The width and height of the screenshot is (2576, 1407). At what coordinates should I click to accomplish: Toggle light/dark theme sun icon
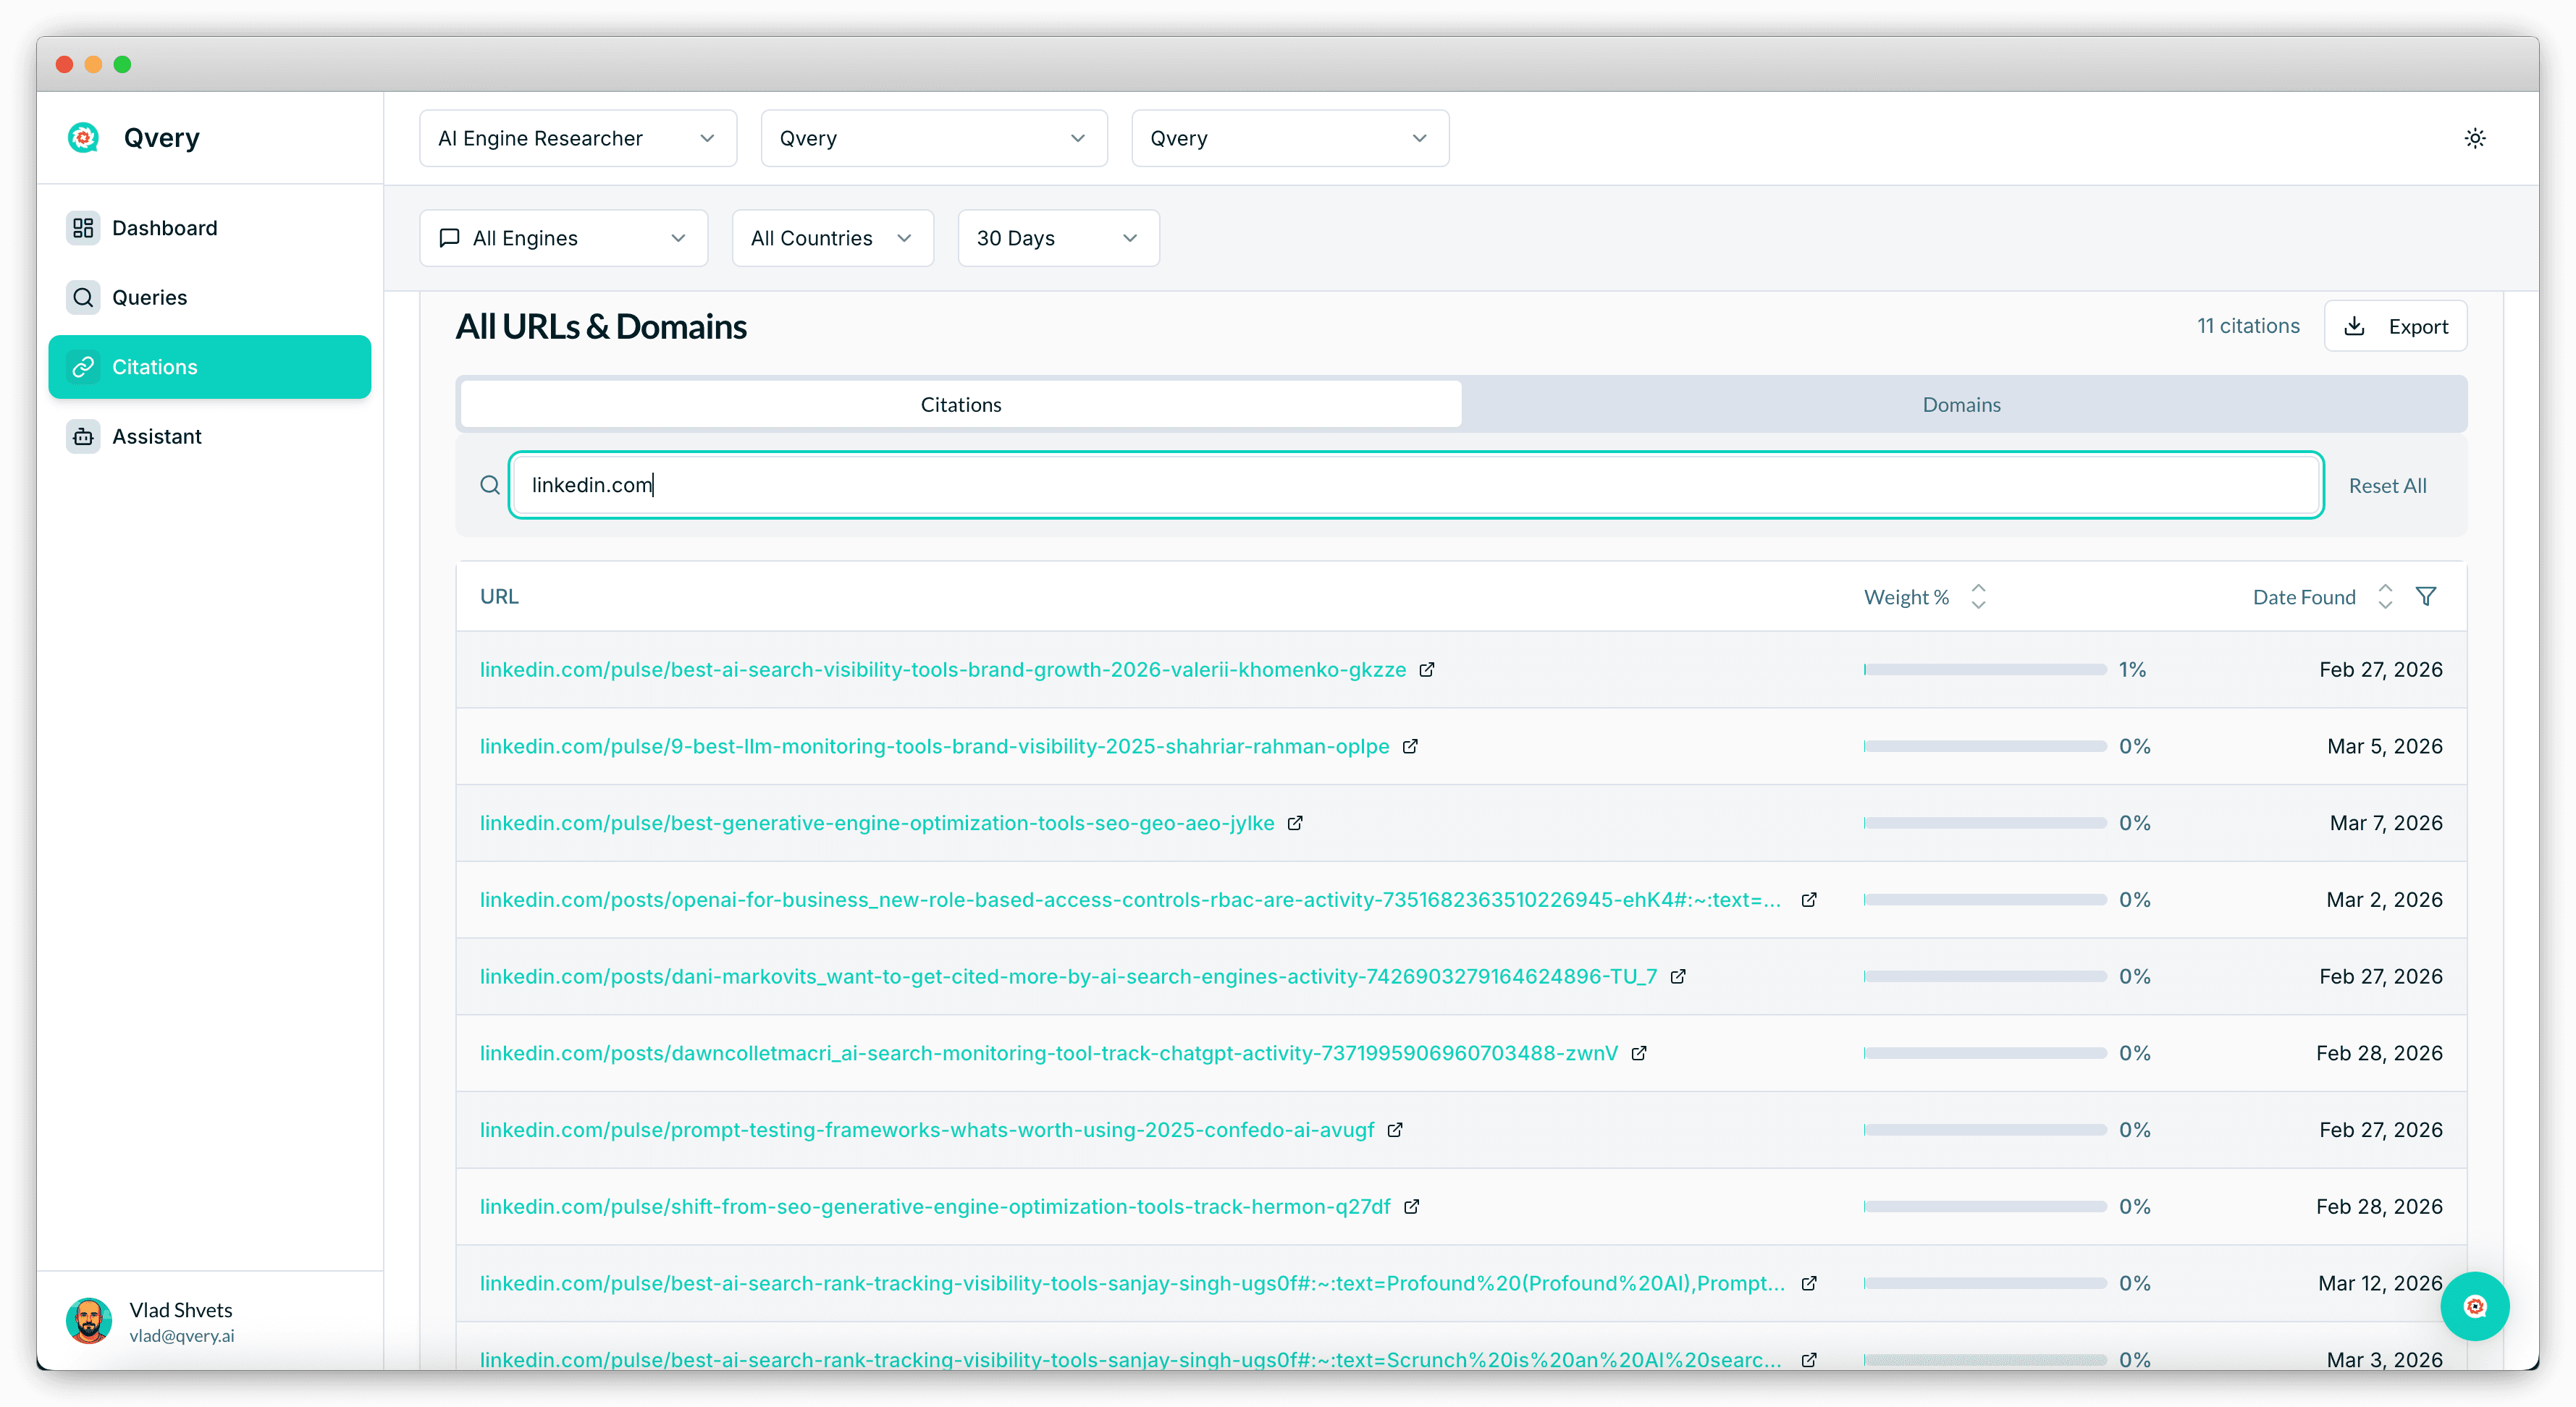[2474, 138]
